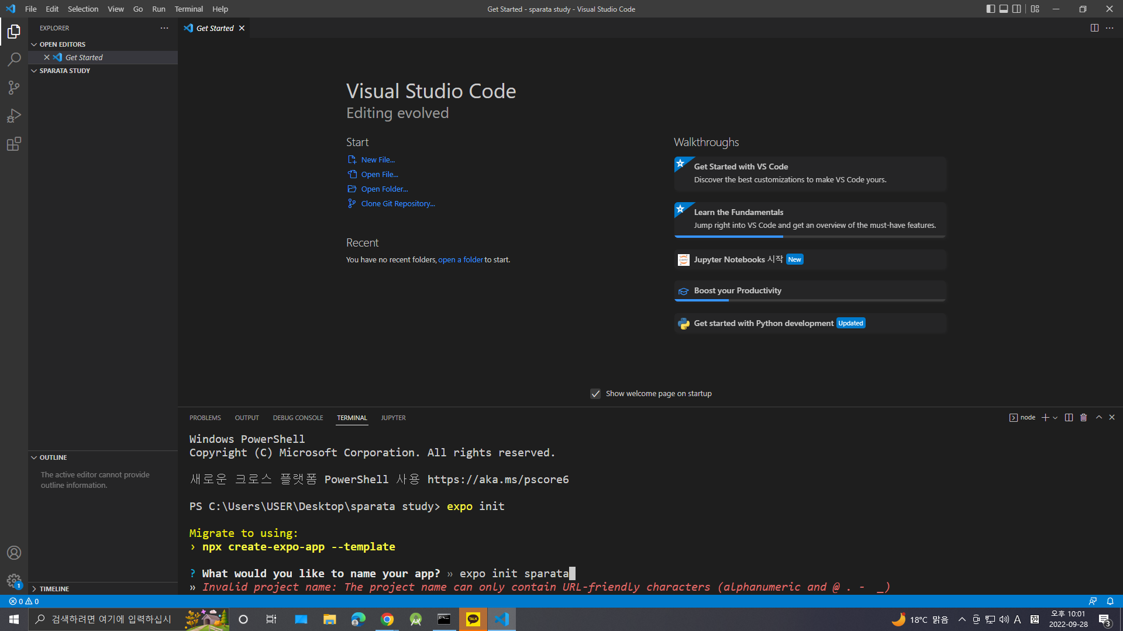Open the Edit menu

[x=52, y=9]
